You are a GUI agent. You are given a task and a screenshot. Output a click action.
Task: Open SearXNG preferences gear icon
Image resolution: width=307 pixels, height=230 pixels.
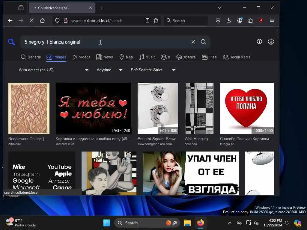point(271,41)
